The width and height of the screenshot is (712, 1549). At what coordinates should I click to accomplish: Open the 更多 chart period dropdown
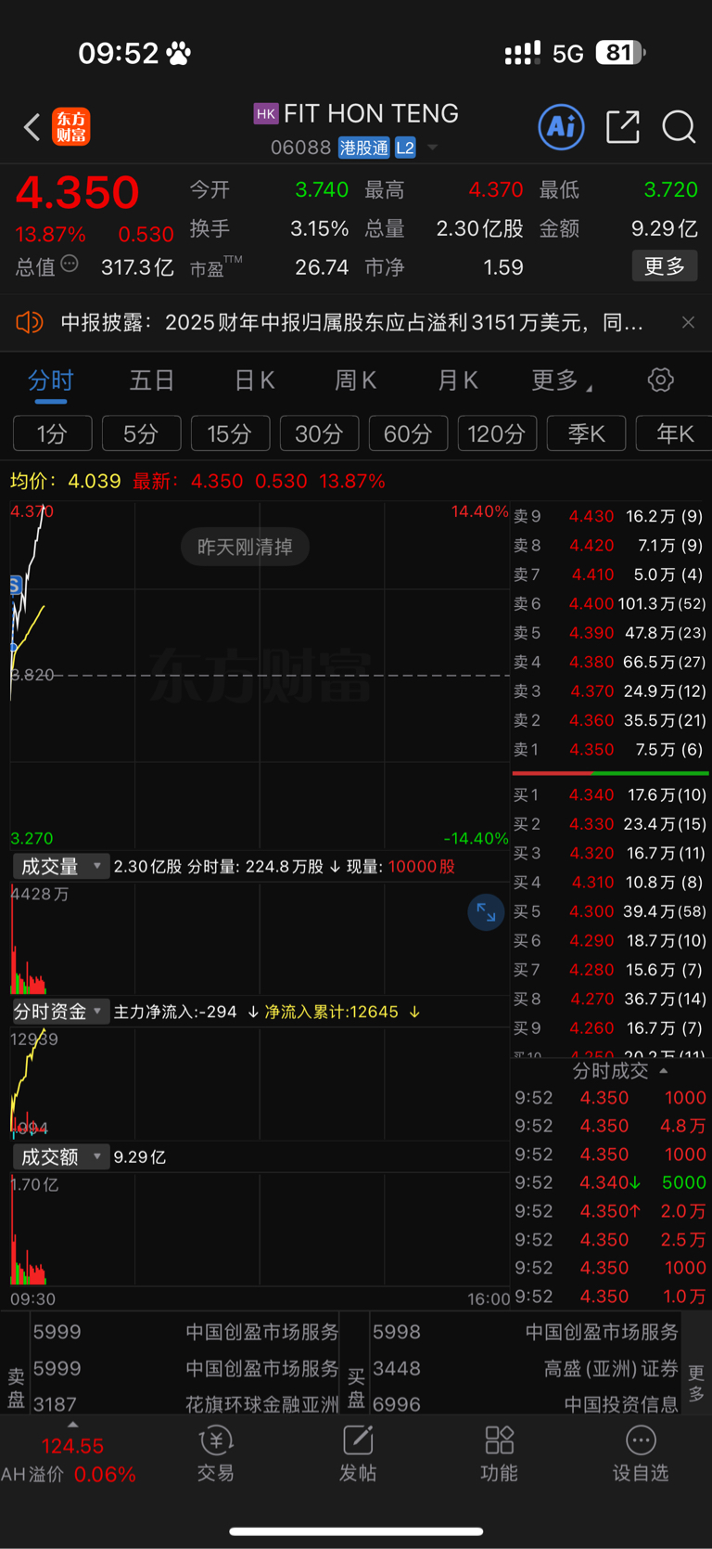click(x=562, y=380)
